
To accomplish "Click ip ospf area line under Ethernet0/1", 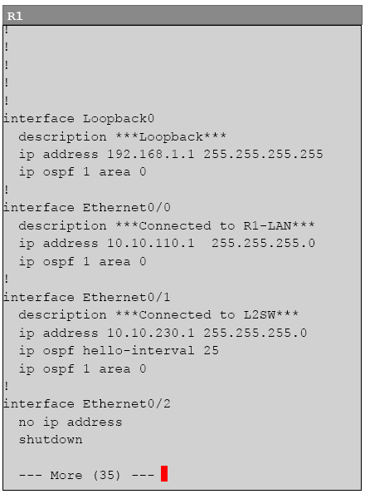I will [82, 368].
